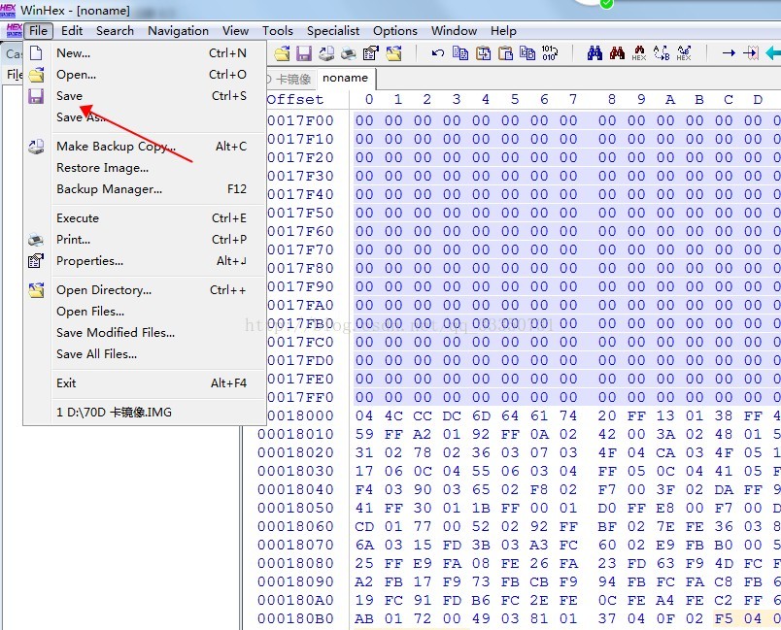Click the Modify Data 101/010 icon
Viewport: 781px width, 630px height.
(x=550, y=53)
